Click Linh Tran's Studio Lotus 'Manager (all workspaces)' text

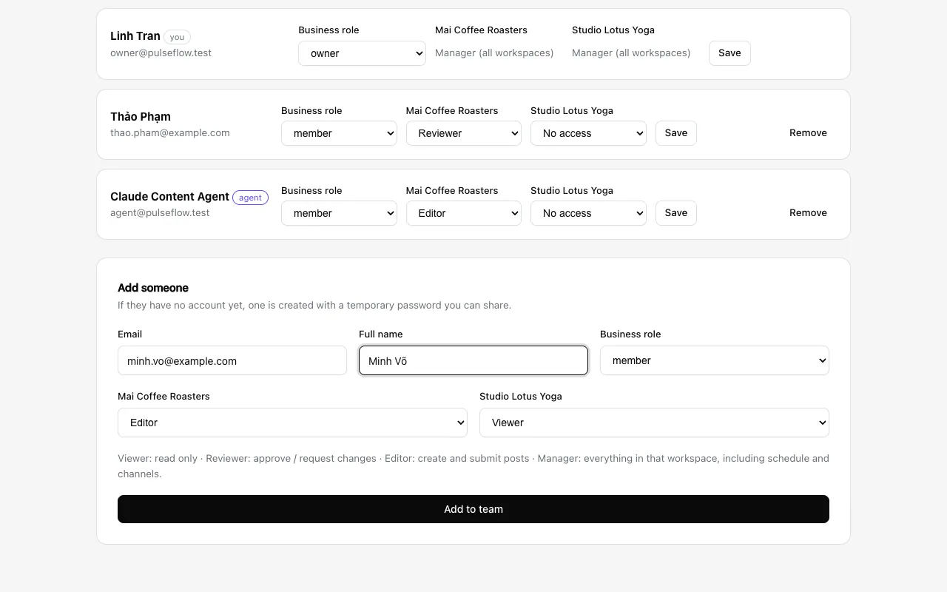click(x=631, y=53)
